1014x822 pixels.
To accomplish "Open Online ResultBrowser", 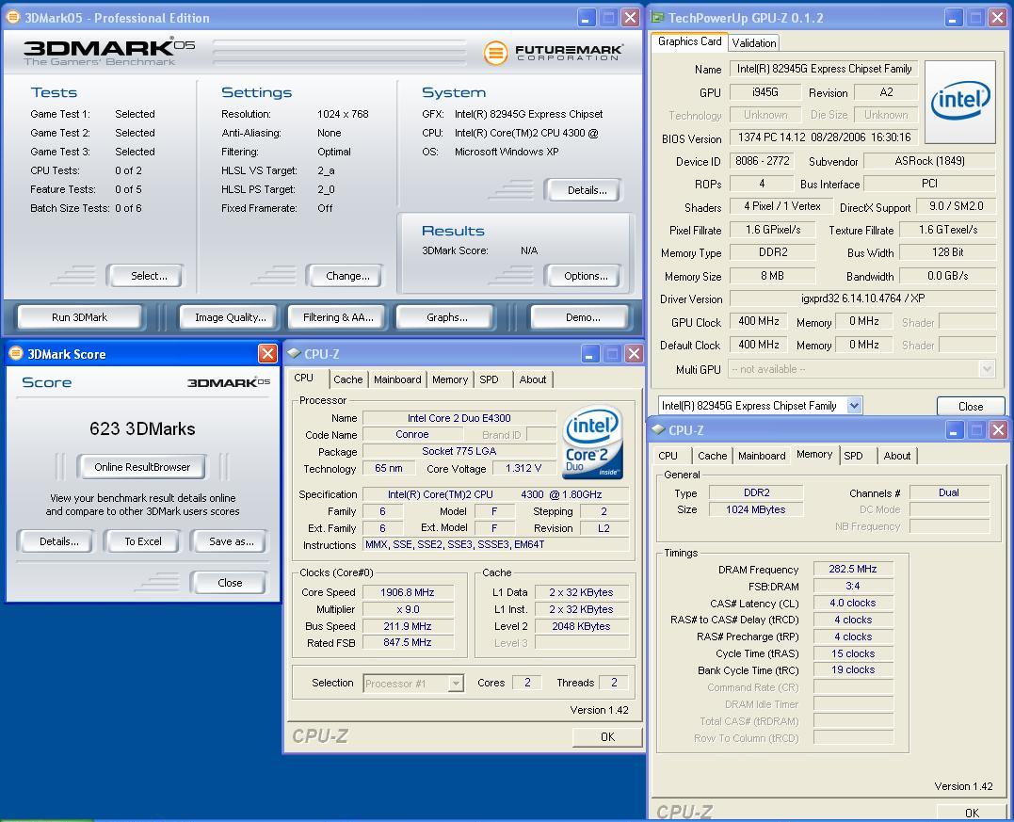I will [x=142, y=467].
